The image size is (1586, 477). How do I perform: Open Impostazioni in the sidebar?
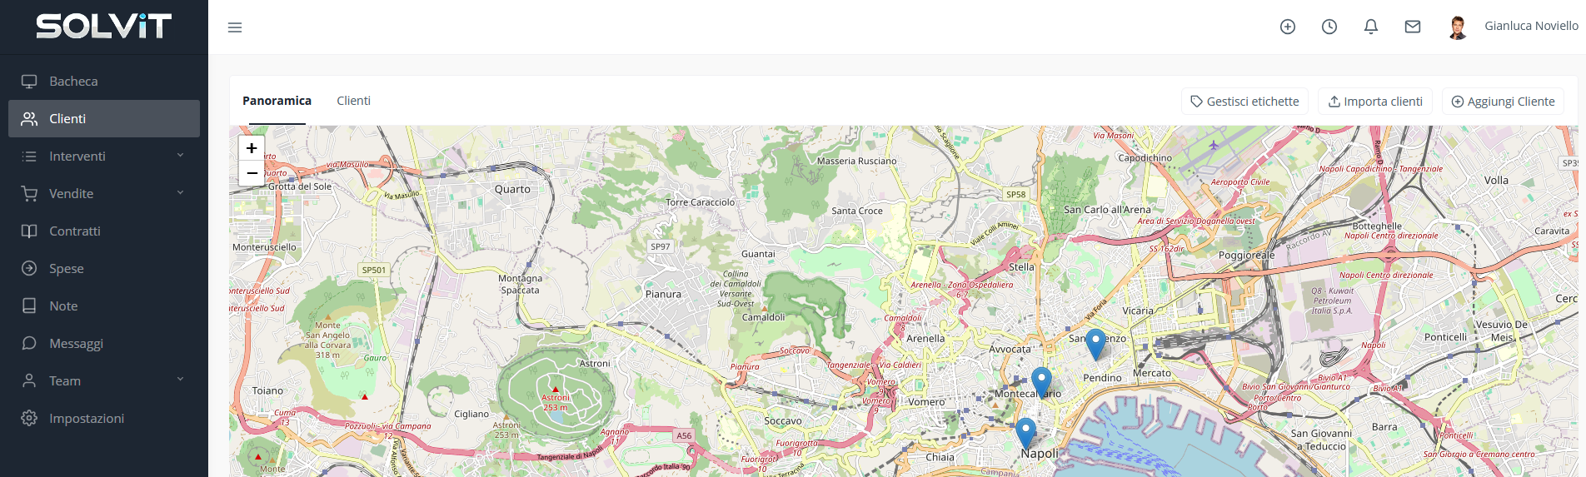pyautogui.click(x=87, y=419)
